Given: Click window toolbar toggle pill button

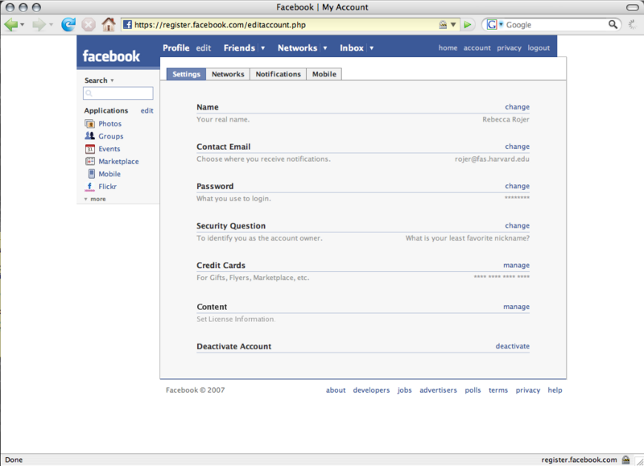Looking at the screenshot, I should [633, 7].
